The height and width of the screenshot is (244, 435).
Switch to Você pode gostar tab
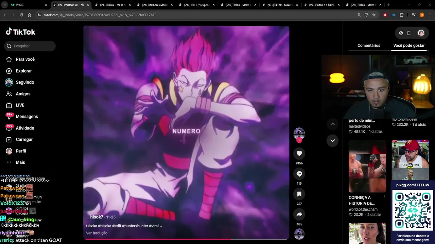tap(409, 45)
